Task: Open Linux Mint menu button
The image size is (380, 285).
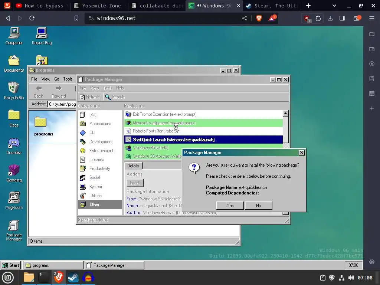Action: pos(8,278)
